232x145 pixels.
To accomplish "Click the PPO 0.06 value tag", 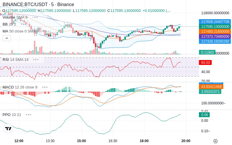I will (x=204, y=115).
